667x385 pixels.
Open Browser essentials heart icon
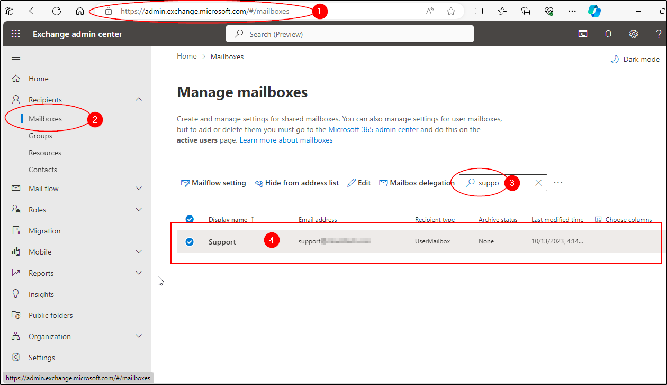point(549,11)
